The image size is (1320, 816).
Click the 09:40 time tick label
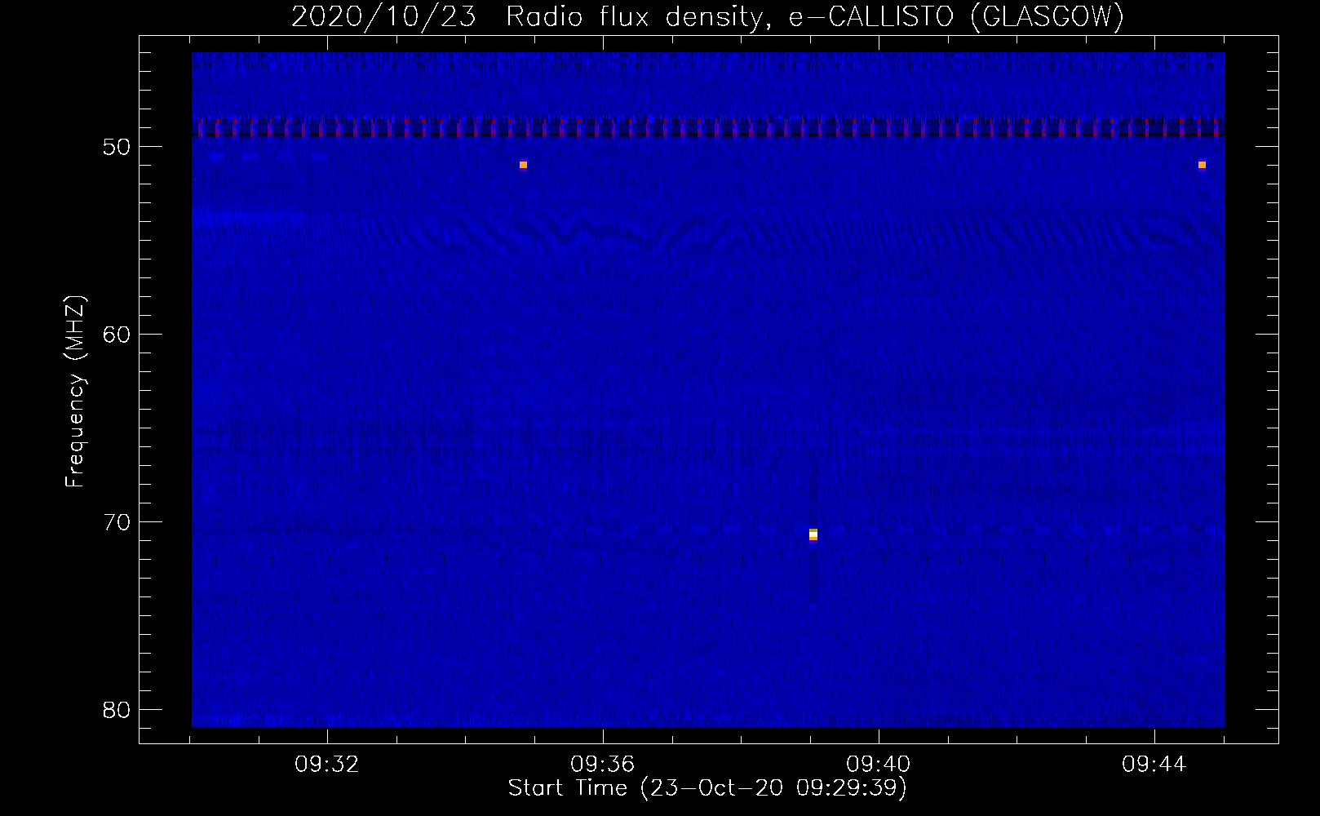(879, 765)
